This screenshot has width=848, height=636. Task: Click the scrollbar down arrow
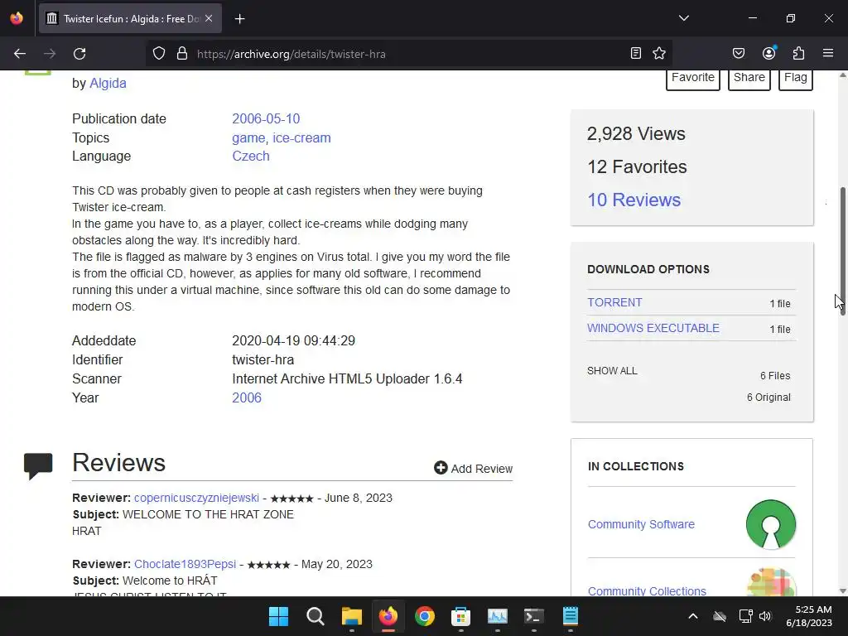click(842, 590)
